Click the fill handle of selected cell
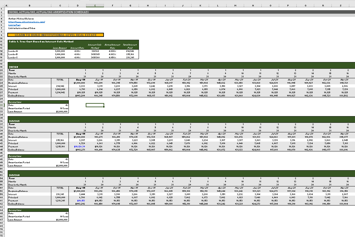The image size is (355, 237). (104, 107)
